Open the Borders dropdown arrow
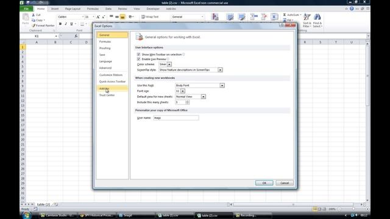Image resolution: width=390 pixels, height=219 pixels. pos(87,24)
